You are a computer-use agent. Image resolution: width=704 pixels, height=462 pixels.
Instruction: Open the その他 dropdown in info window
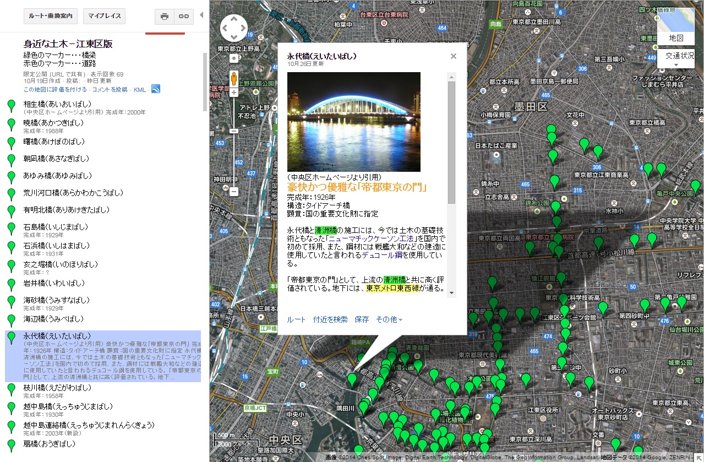[x=389, y=319]
